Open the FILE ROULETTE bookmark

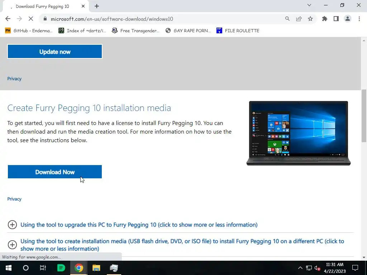point(238,31)
